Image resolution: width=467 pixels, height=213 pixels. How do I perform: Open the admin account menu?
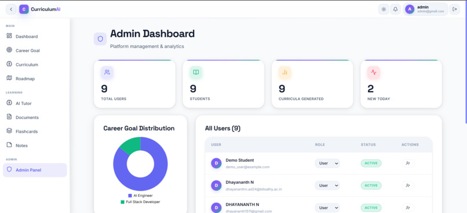point(425,9)
